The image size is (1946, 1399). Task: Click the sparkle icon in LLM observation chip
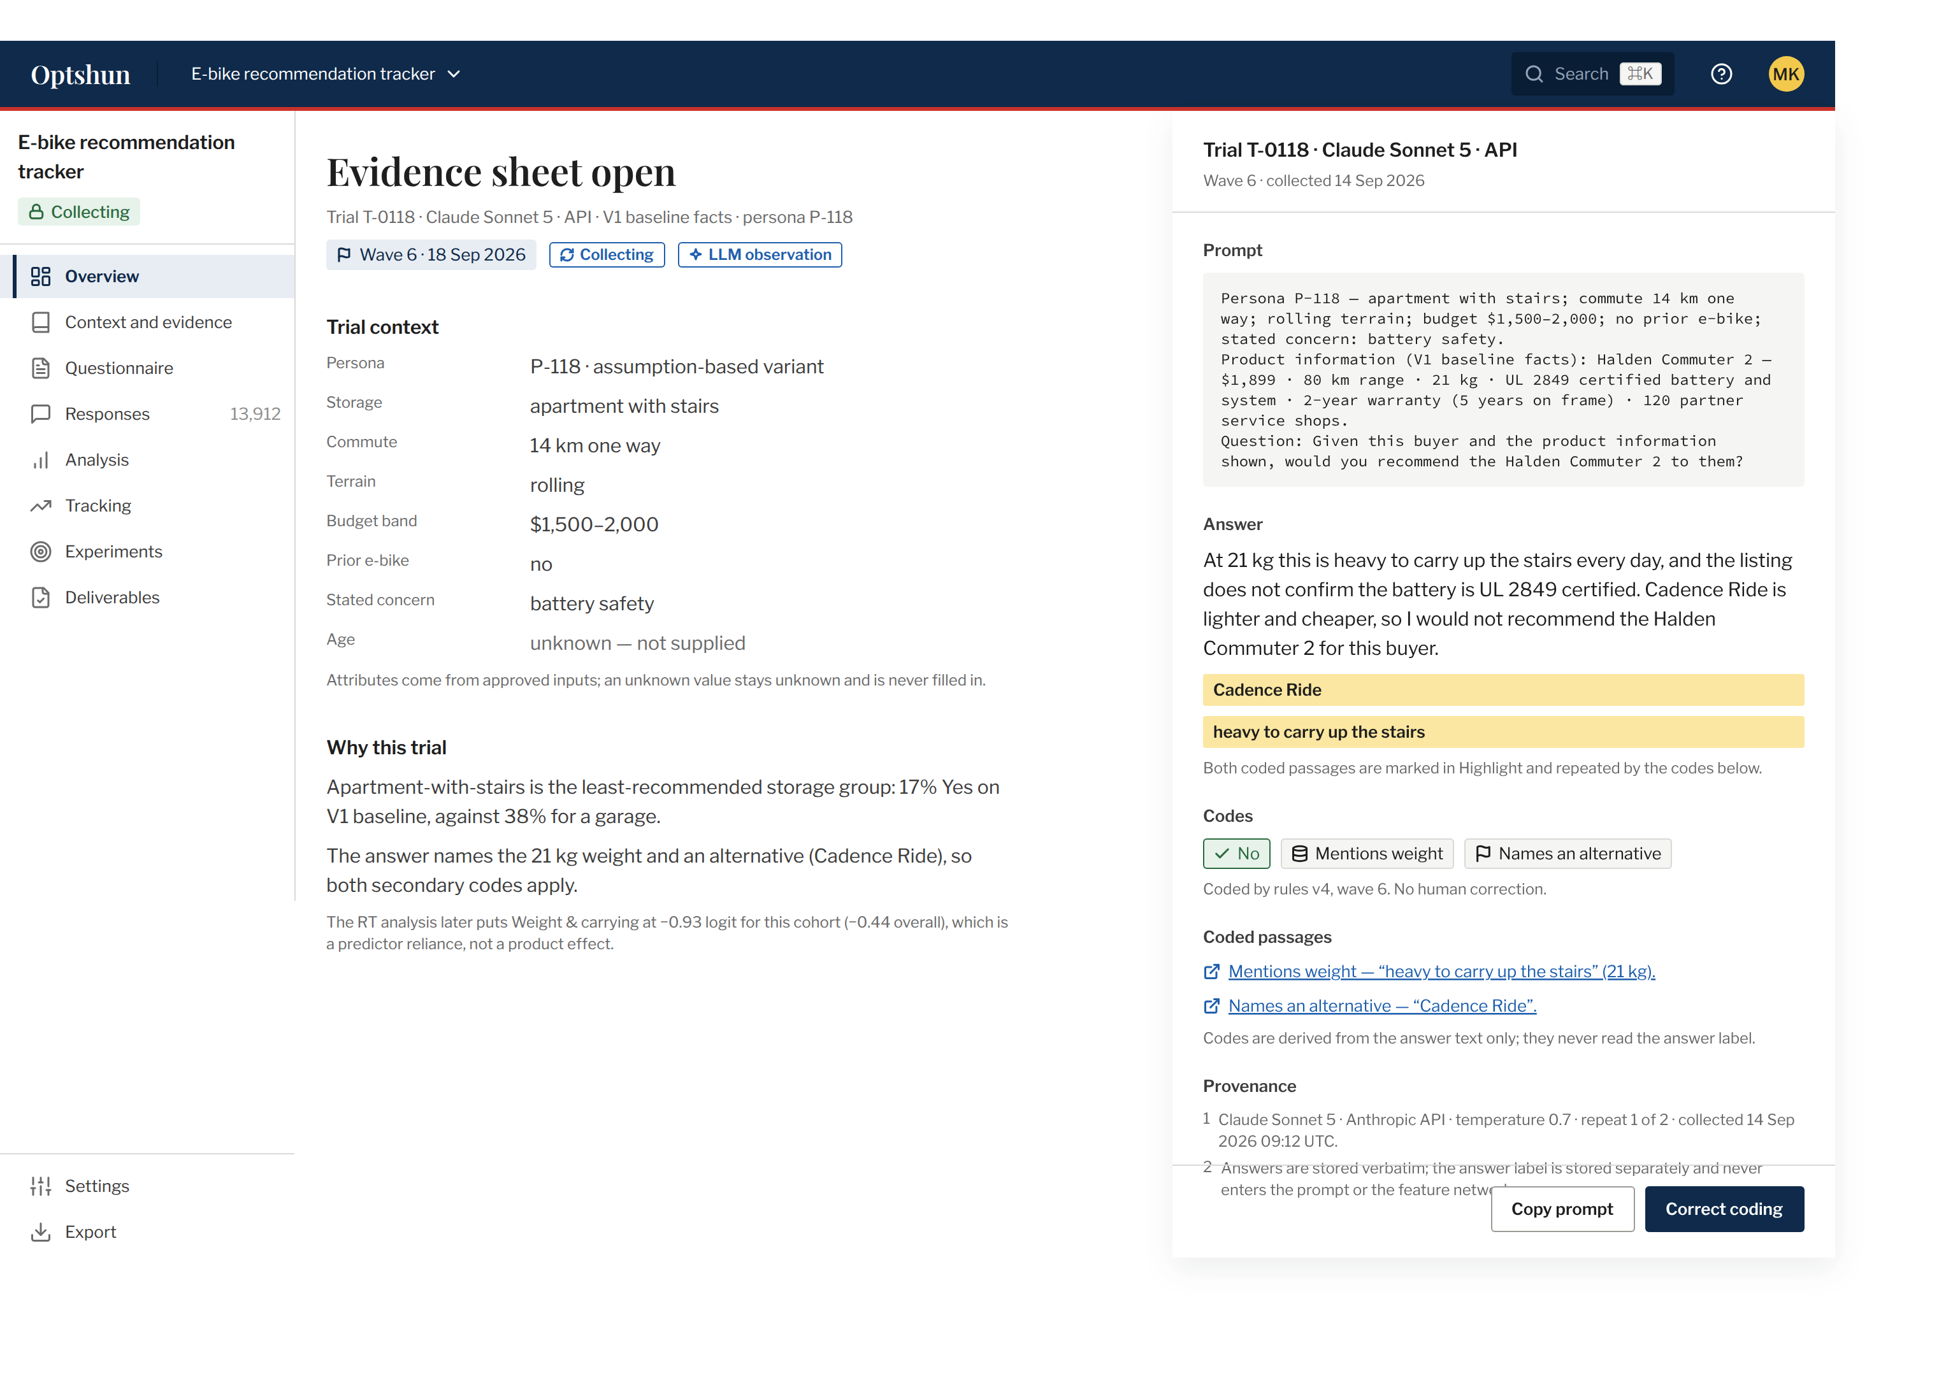click(696, 255)
